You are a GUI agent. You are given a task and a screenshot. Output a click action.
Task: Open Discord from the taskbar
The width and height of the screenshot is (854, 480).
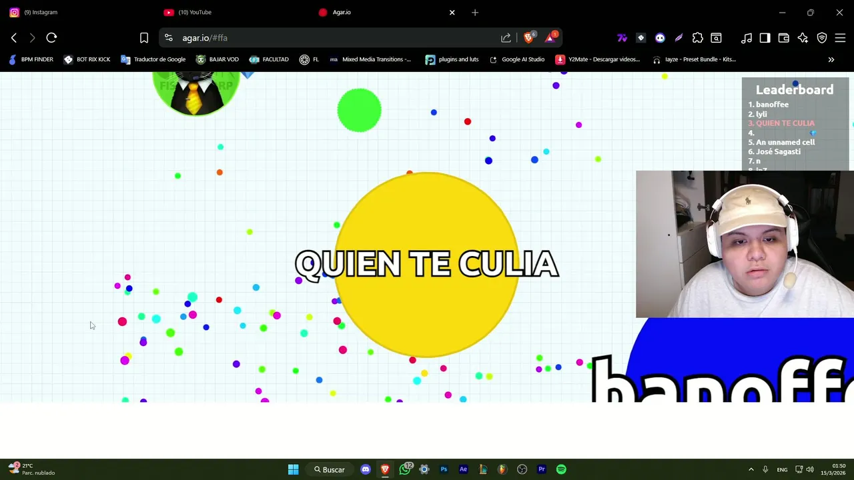[x=366, y=469]
